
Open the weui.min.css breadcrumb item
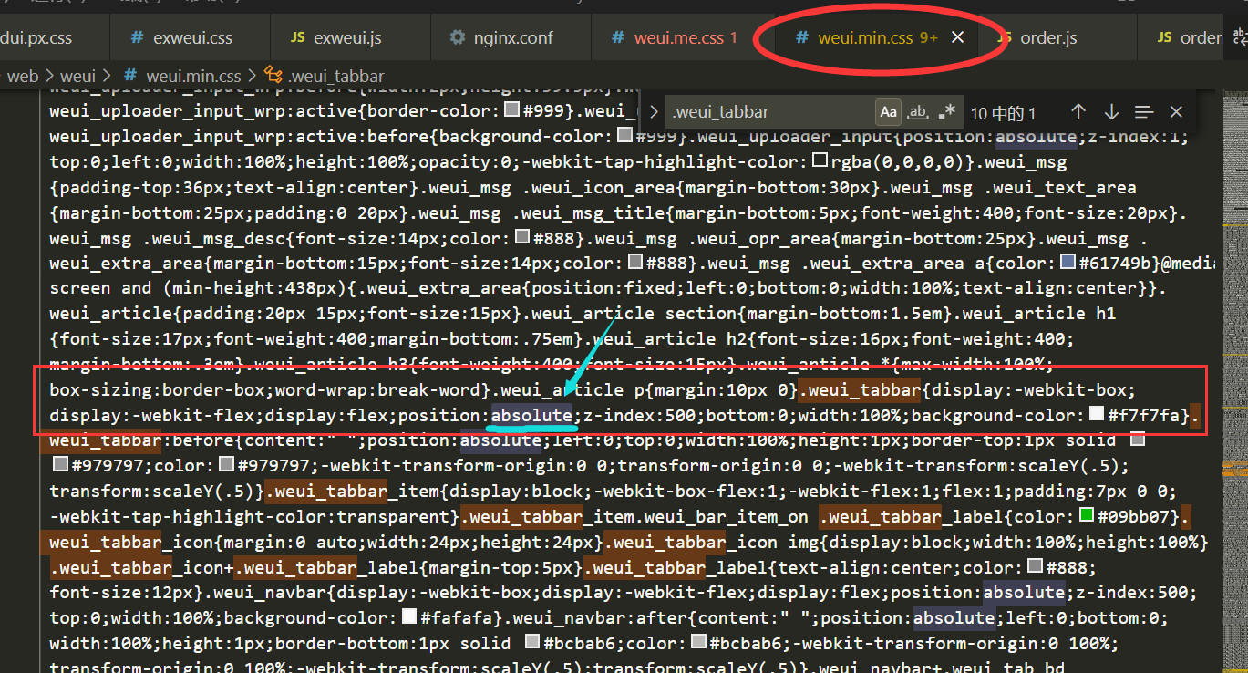pyautogui.click(x=193, y=76)
